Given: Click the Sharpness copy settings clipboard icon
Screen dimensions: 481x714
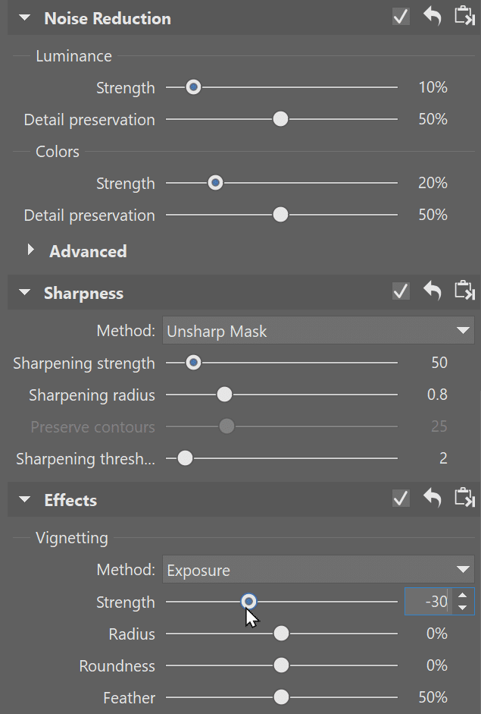Looking at the screenshot, I should 464,291.
